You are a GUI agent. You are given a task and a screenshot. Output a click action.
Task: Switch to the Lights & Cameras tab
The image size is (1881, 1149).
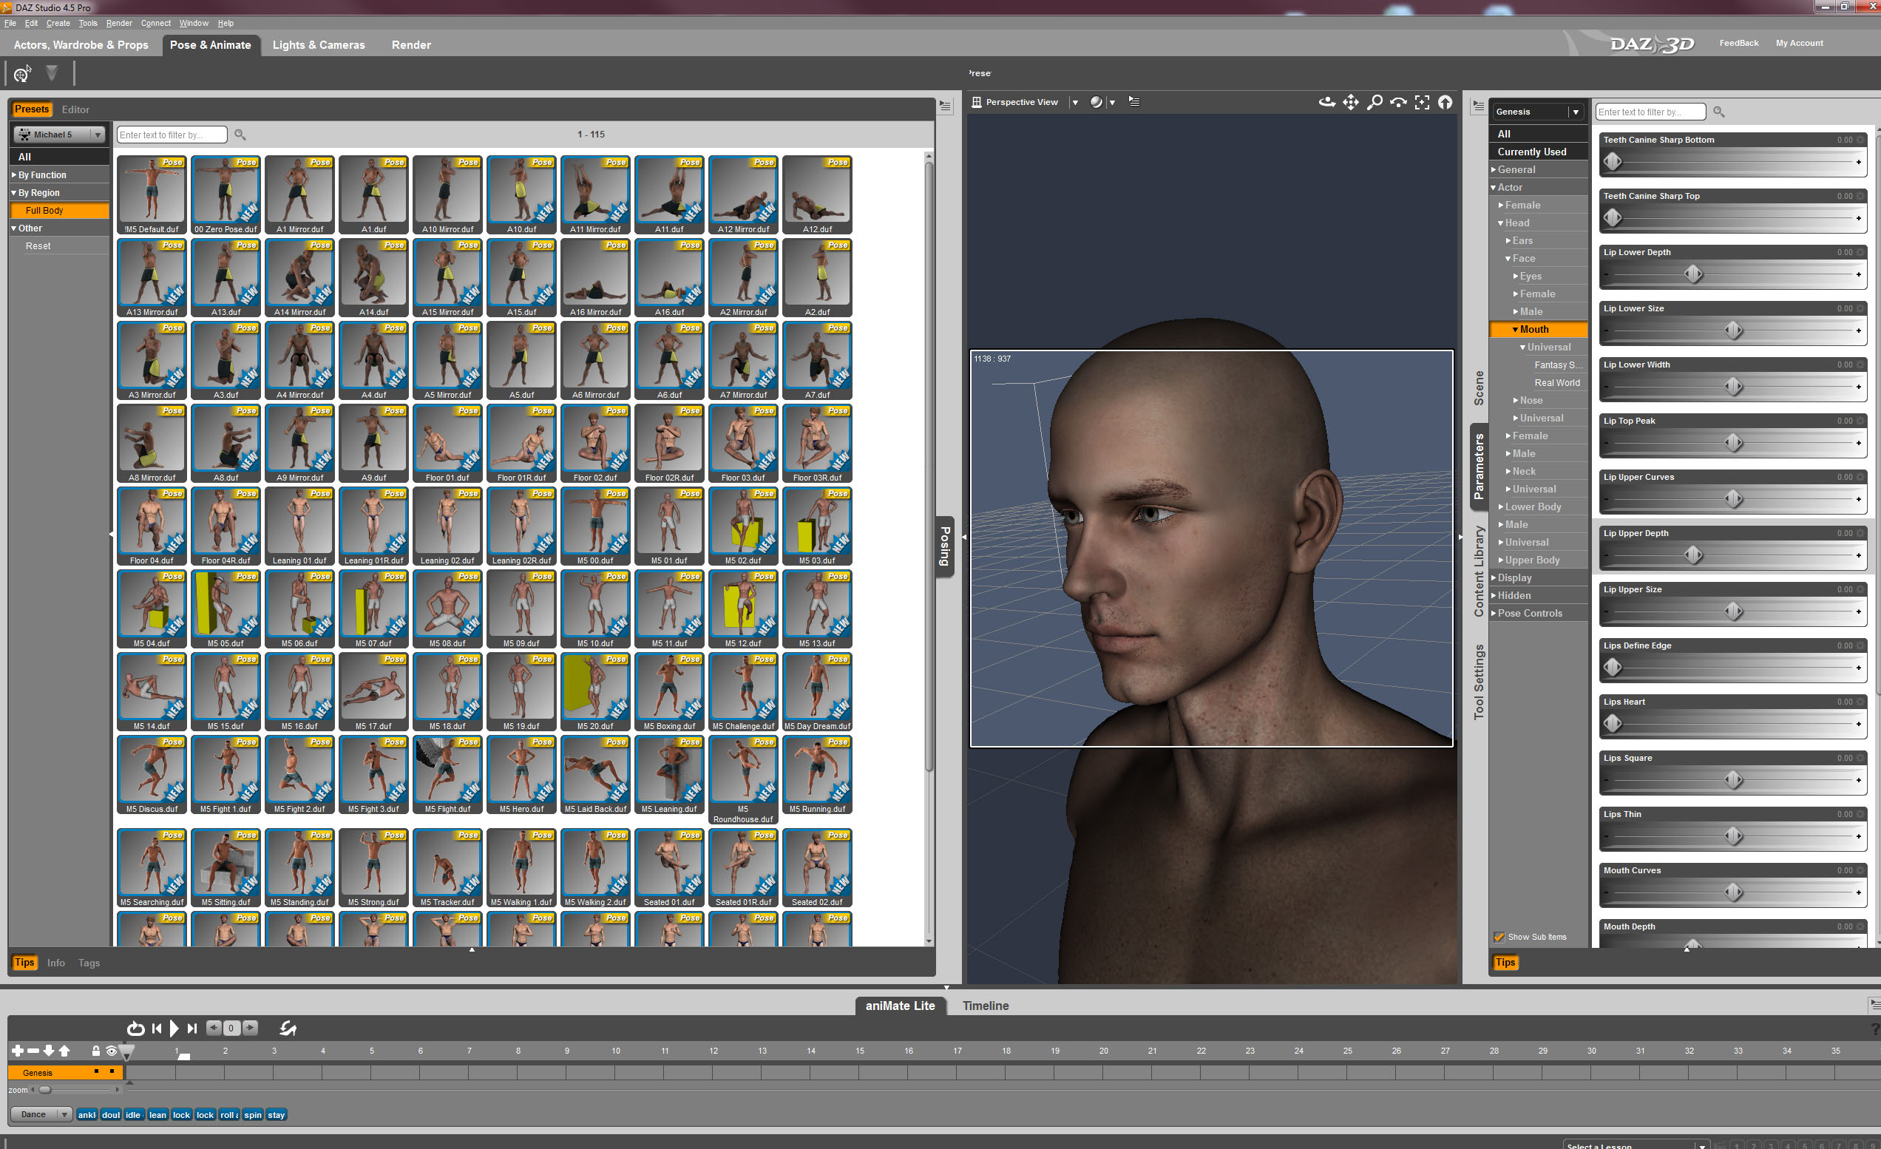pos(319,45)
